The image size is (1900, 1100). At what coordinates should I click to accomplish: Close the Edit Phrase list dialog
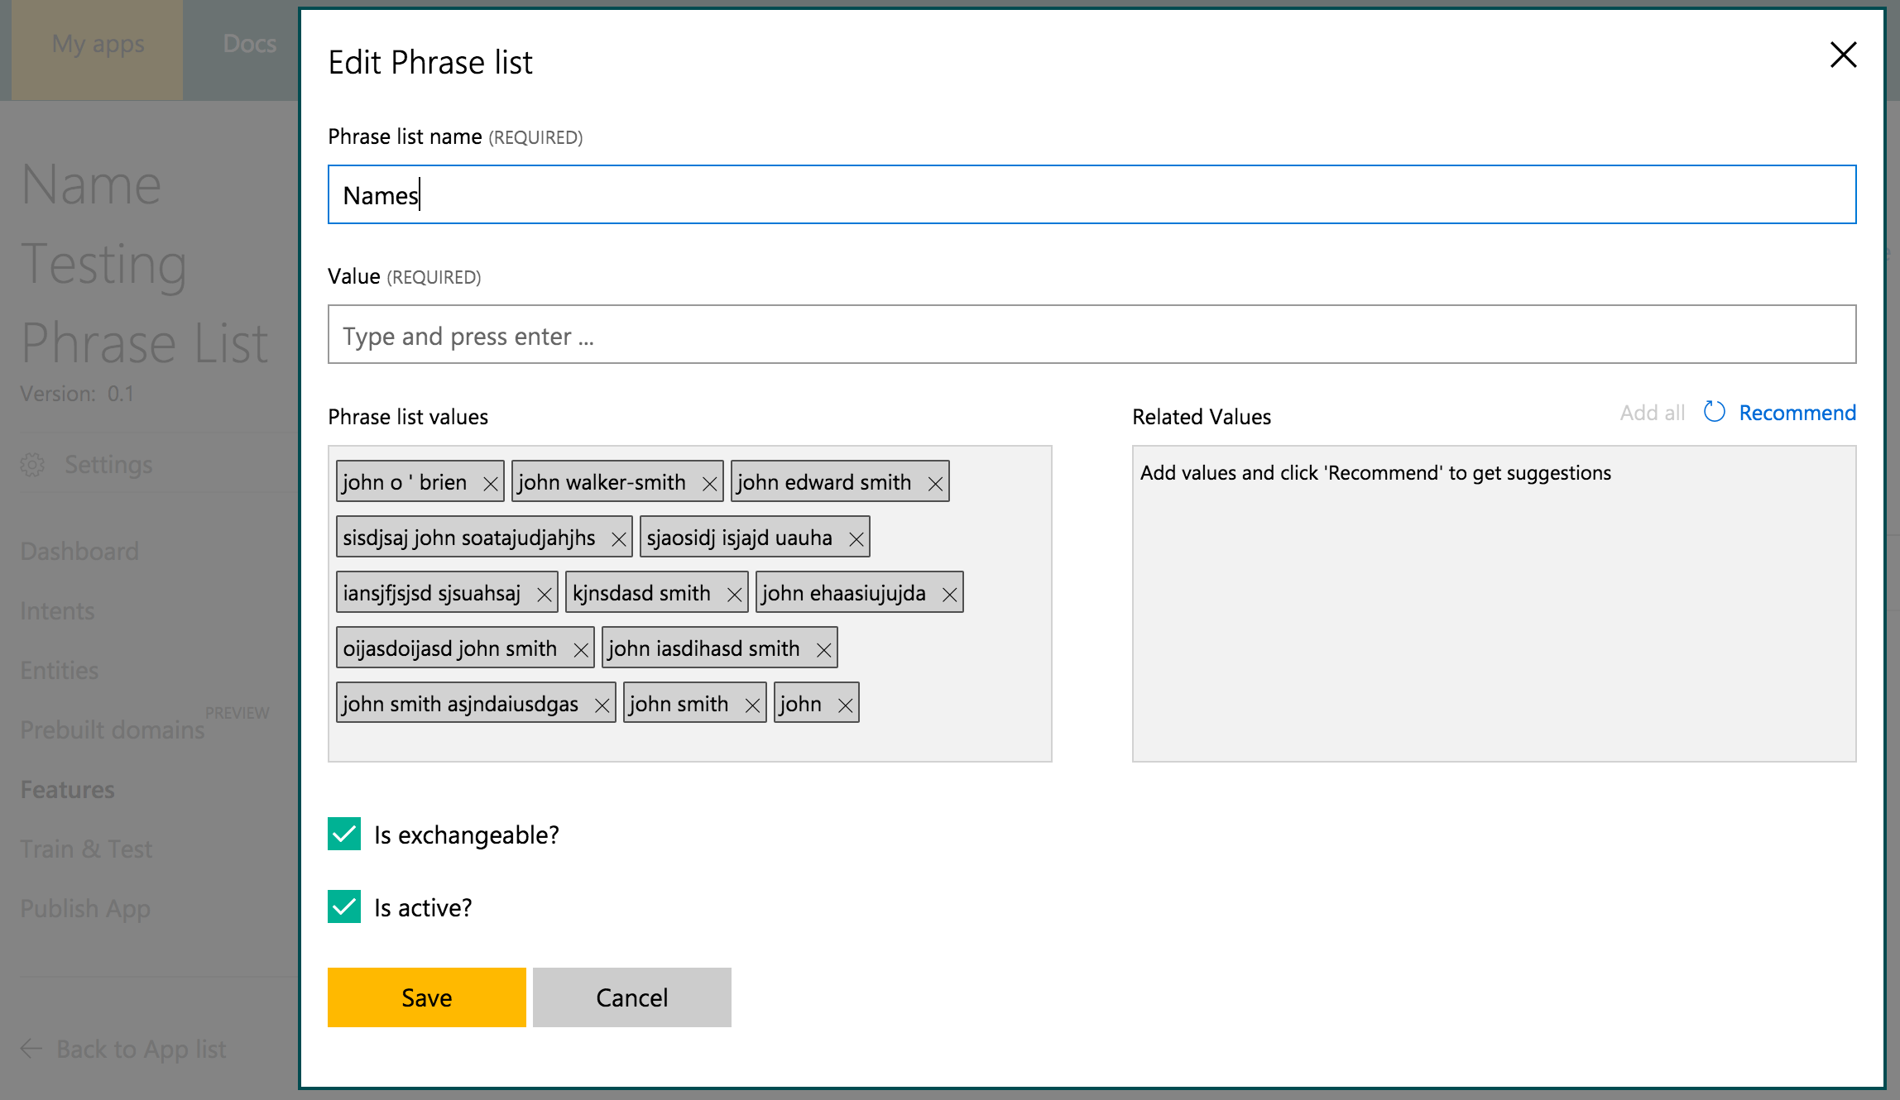tap(1844, 55)
